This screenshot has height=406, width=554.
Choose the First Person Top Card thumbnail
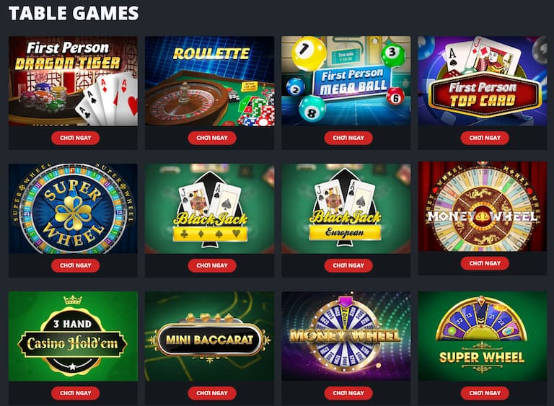click(x=483, y=81)
